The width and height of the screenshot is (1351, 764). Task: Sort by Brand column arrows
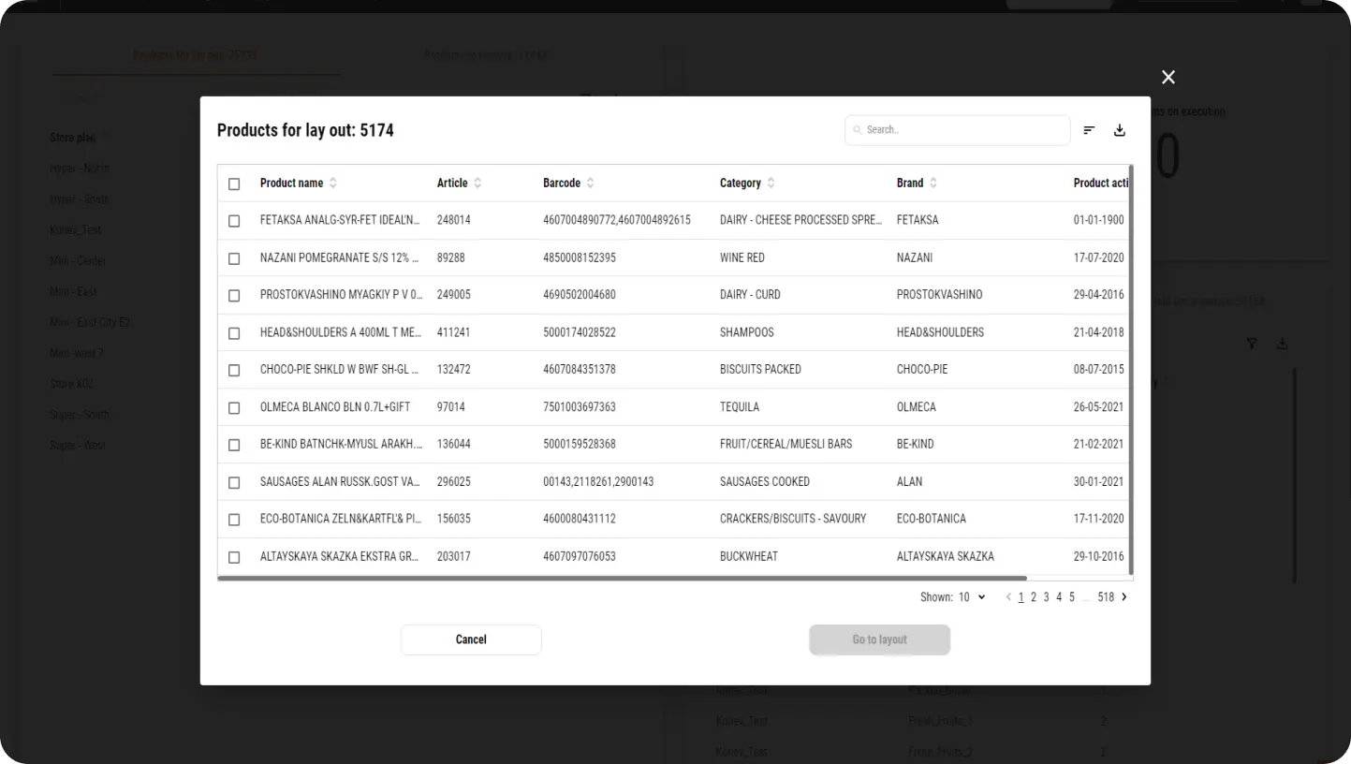pos(933,184)
